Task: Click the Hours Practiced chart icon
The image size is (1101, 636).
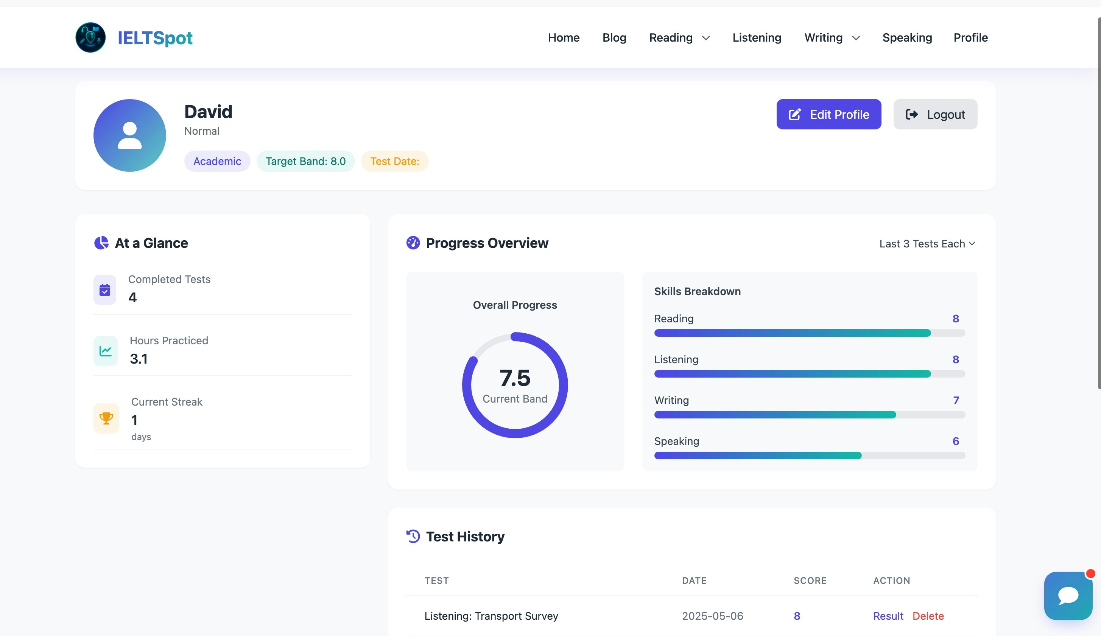Action: [105, 351]
